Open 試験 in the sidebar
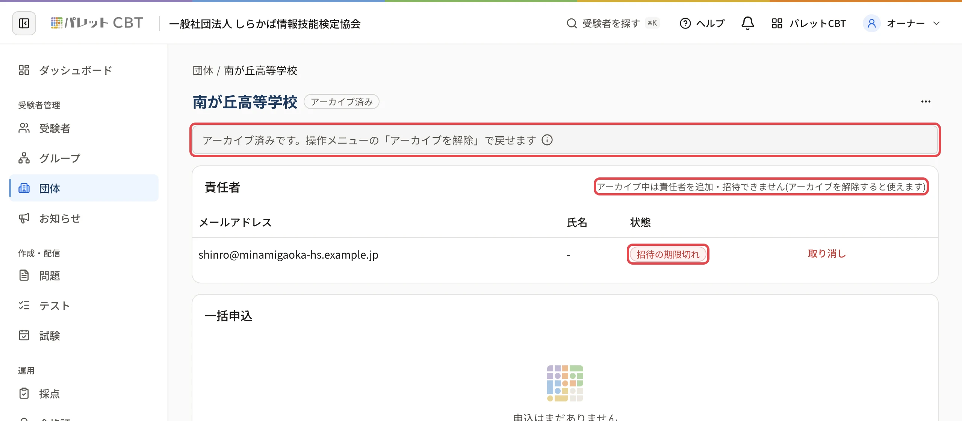962x421 pixels. coord(84,336)
